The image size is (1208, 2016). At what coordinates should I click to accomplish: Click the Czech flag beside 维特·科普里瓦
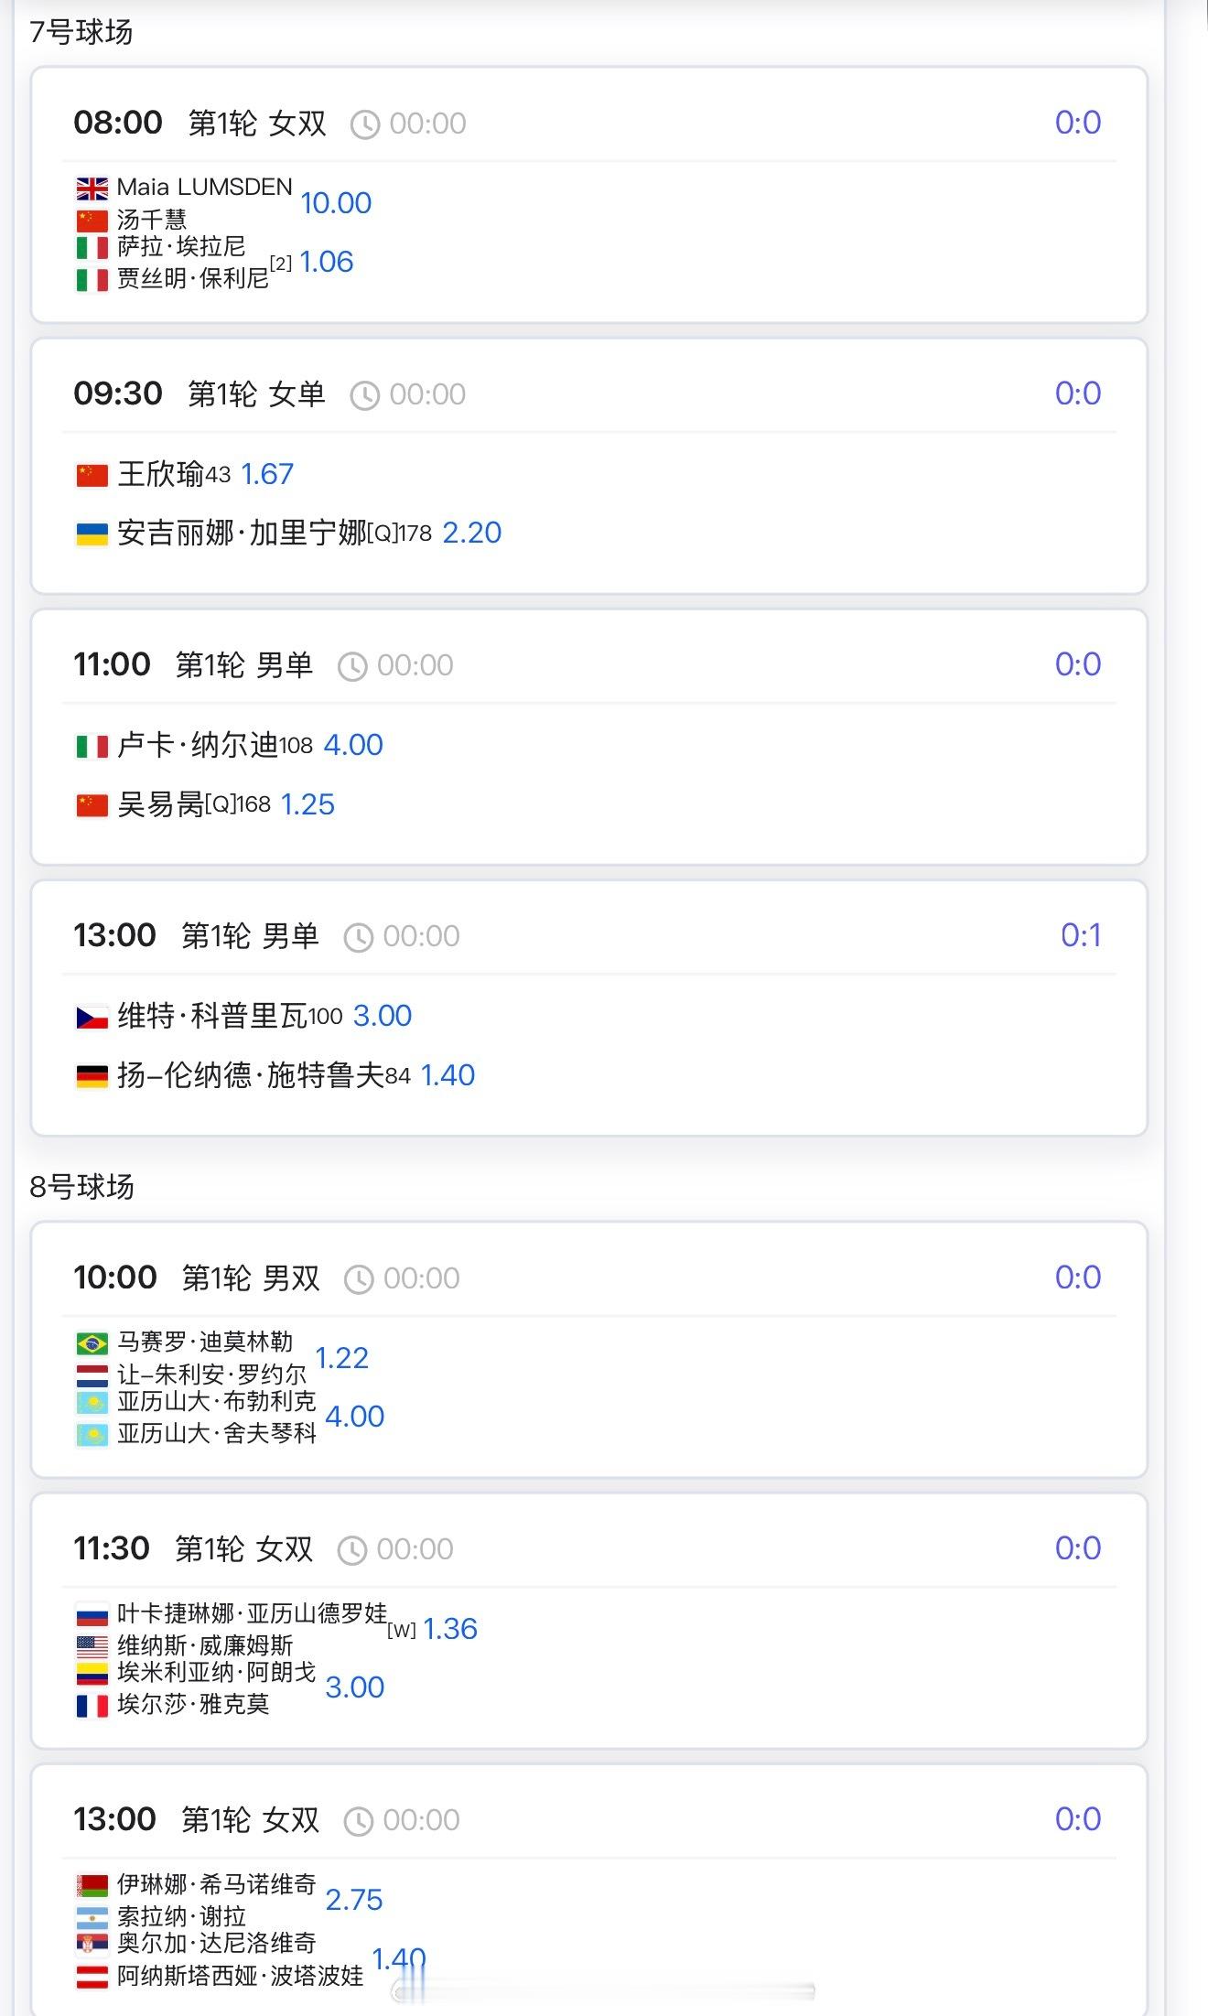click(92, 1017)
